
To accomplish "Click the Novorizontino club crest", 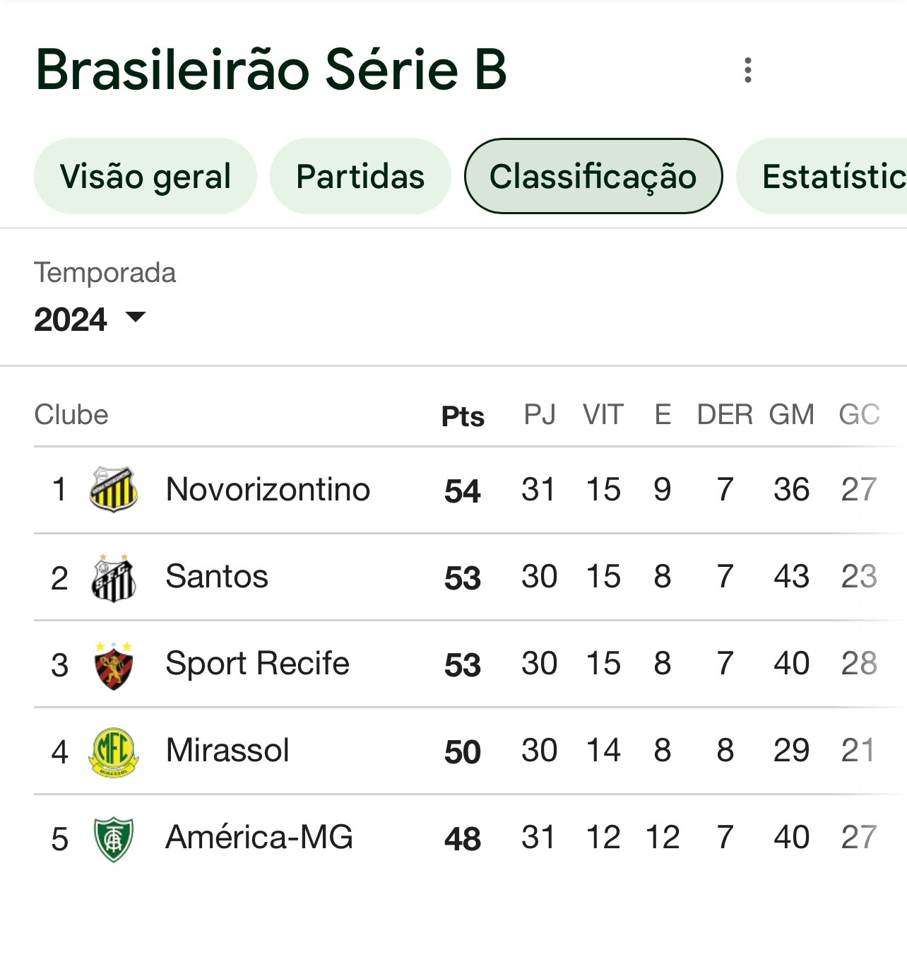I will (114, 489).
